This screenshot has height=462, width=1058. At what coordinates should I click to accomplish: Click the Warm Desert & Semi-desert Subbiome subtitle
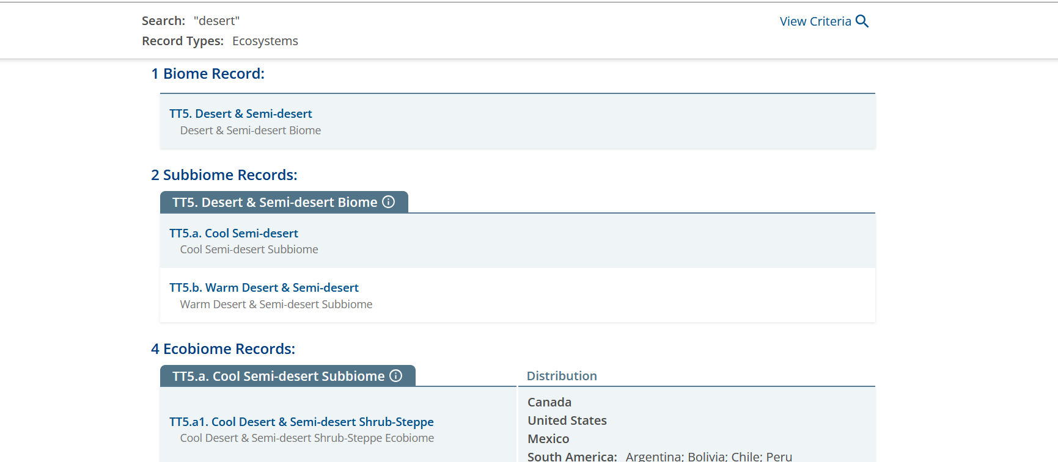click(276, 304)
